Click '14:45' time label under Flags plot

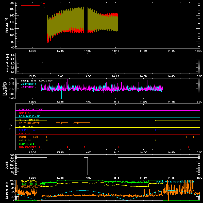(x=171, y=153)
